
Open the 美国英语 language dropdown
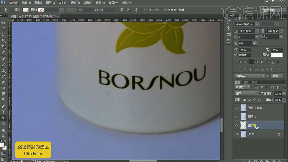coord(250,76)
